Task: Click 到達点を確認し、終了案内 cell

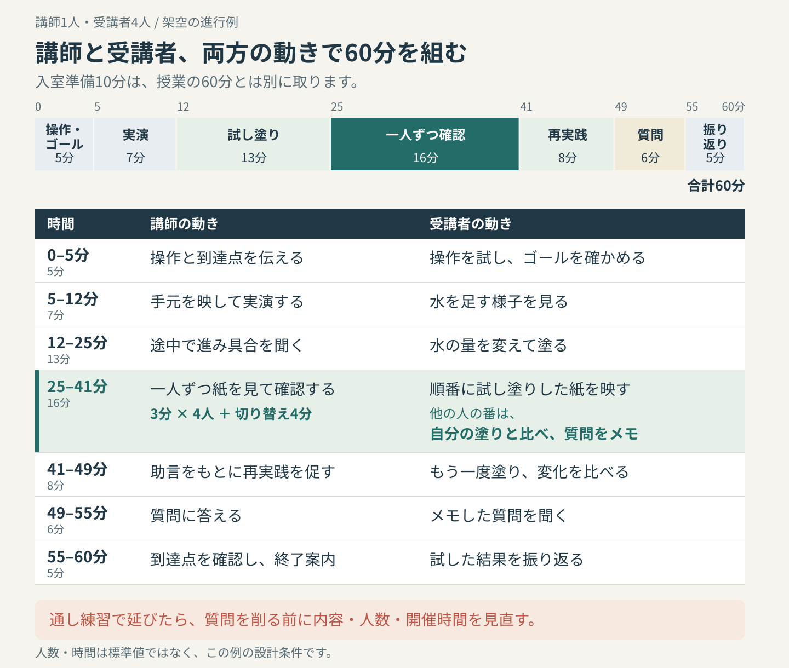Action: pos(243,560)
